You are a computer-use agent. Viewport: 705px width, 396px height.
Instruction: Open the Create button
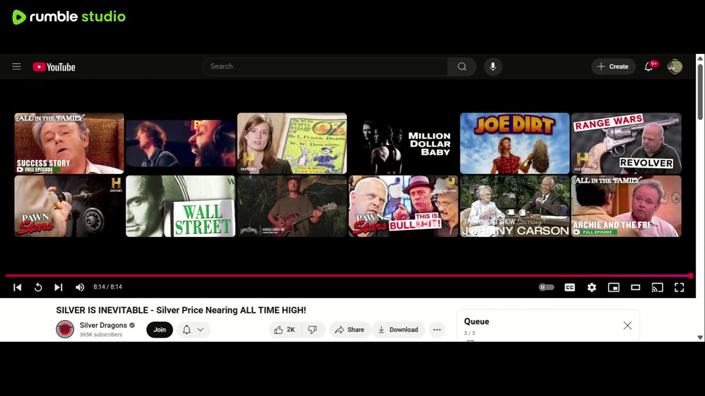pyautogui.click(x=613, y=67)
